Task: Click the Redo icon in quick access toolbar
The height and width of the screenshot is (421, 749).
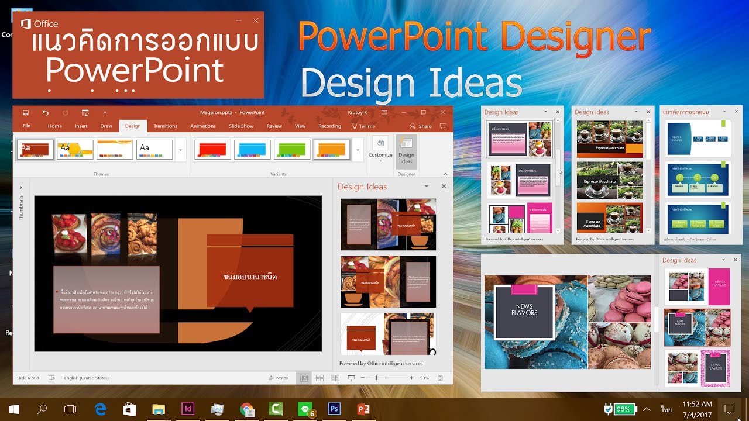Action: (65, 112)
